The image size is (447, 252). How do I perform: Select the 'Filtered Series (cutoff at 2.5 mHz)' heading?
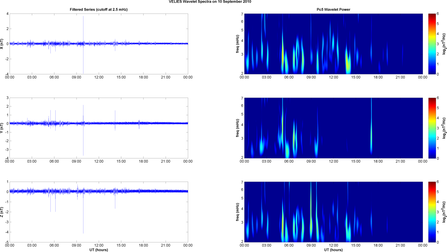99,9
